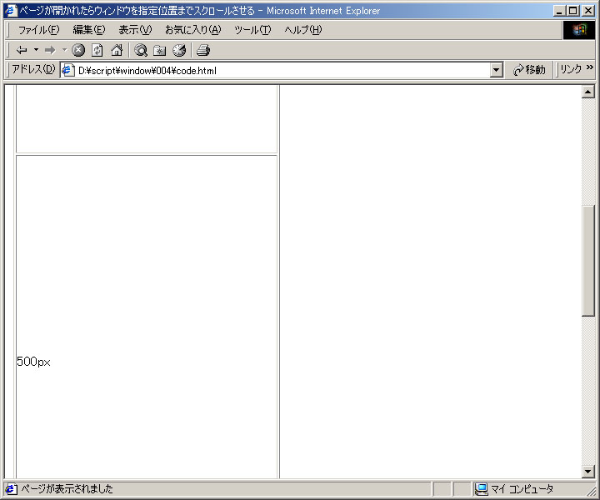Go to Home page icon
This screenshot has height=500, width=600.
117,50
